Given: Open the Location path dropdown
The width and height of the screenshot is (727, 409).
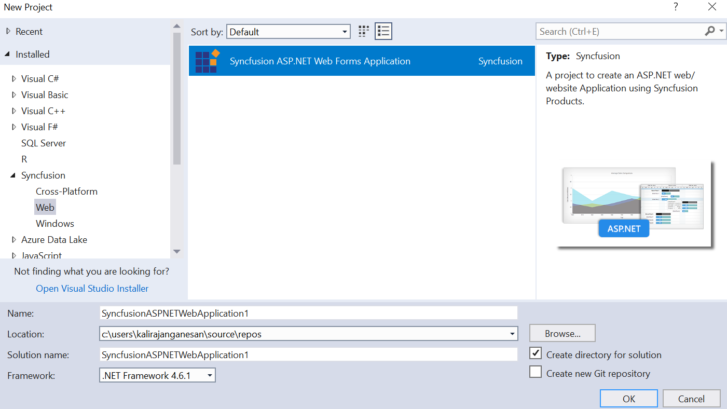Looking at the screenshot, I should coord(513,334).
